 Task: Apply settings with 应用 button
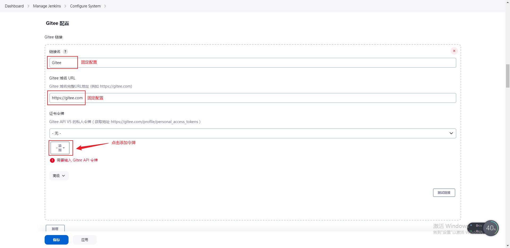coord(85,240)
